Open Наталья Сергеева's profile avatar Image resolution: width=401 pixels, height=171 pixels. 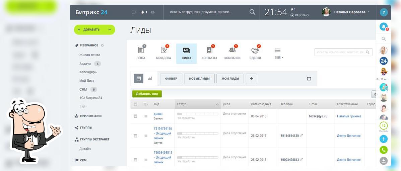326,12
